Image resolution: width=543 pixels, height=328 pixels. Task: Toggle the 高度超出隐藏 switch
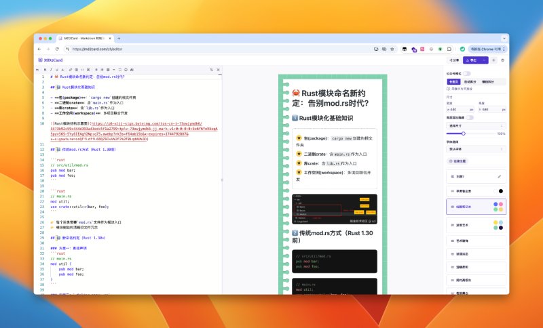tap(470, 117)
